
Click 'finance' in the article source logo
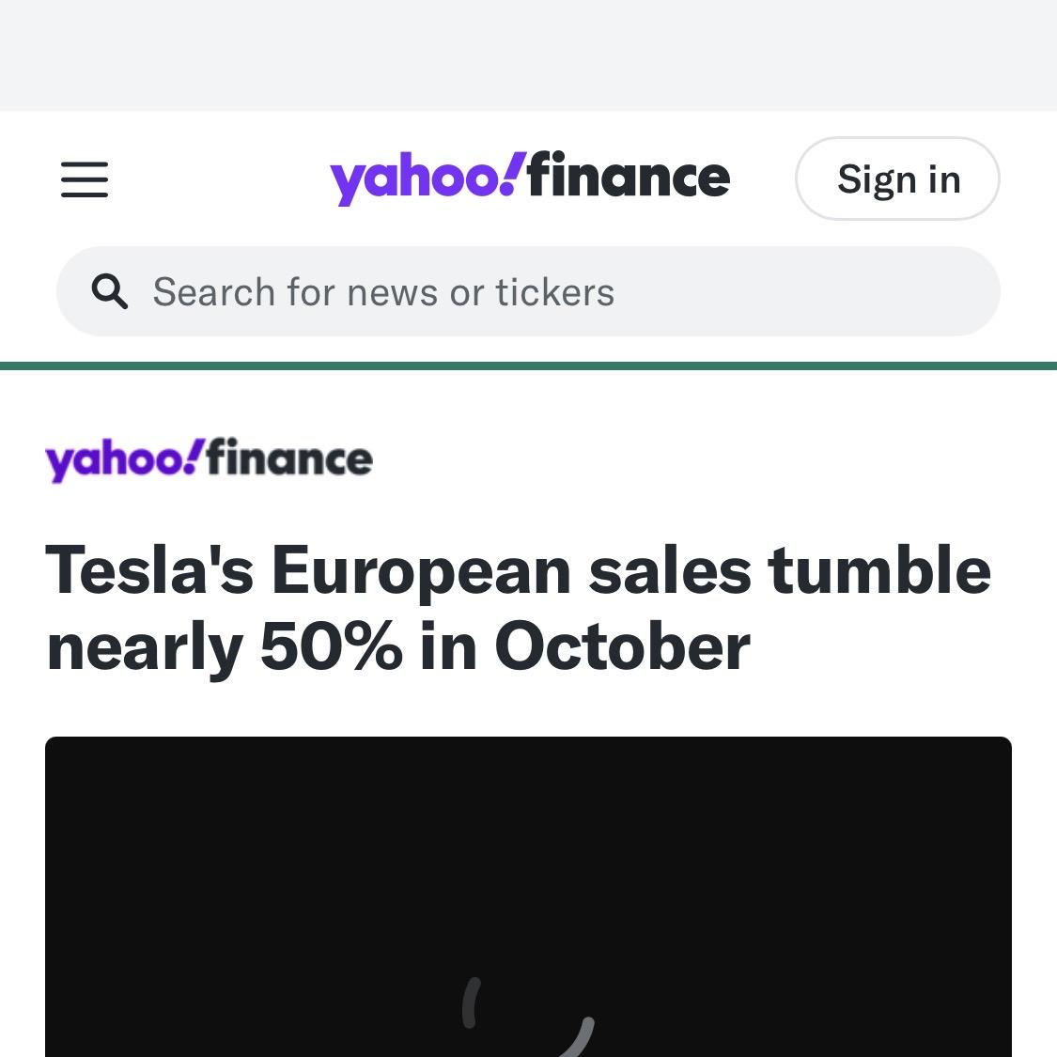[289, 459]
